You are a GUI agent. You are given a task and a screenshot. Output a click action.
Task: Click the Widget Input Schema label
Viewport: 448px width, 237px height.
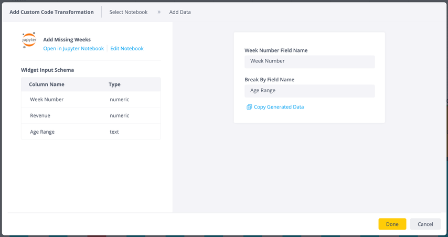pos(47,70)
